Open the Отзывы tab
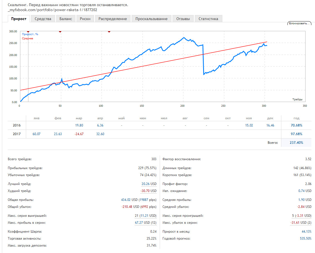This screenshot has width=315, height=253. (183, 19)
